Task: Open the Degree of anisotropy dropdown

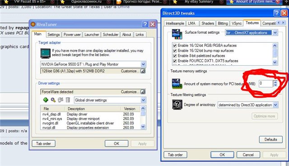Action: [x=275, y=105]
